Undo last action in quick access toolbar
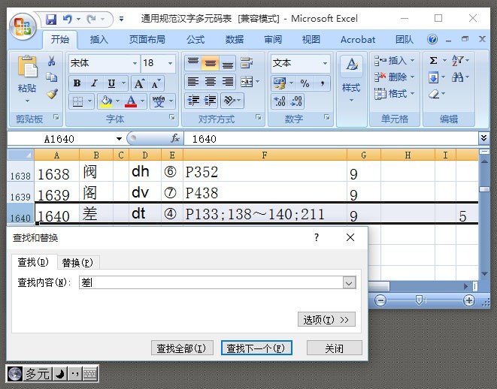This screenshot has width=497, height=389. pos(67,20)
